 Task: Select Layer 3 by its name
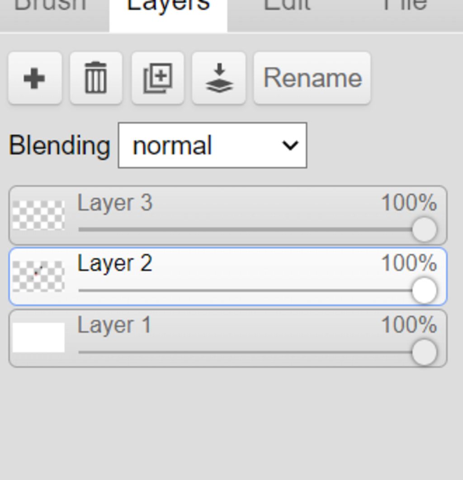[115, 203]
